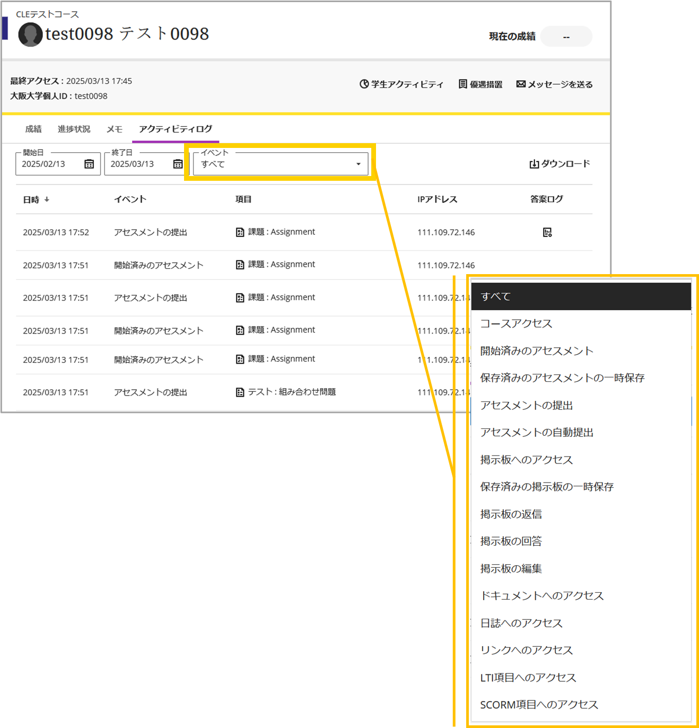Image resolution: width=699 pixels, height=728 pixels.
Task: Open 課題 : Assignment in 17:52 row
Action: click(x=282, y=232)
